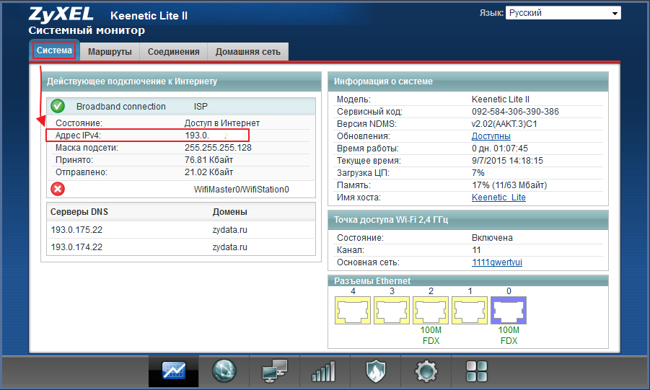Click the Доступ в Интернет status value
Image resolution: width=650 pixels, height=390 pixels.
click(222, 123)
